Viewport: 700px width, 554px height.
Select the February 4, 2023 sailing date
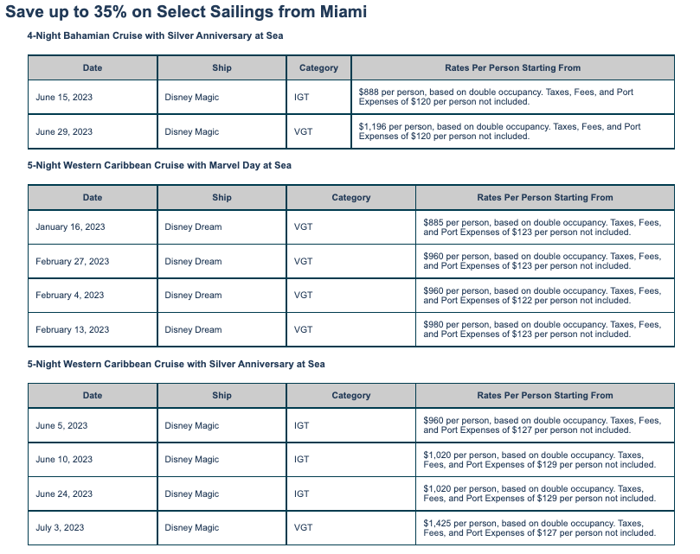pos(69,296)
